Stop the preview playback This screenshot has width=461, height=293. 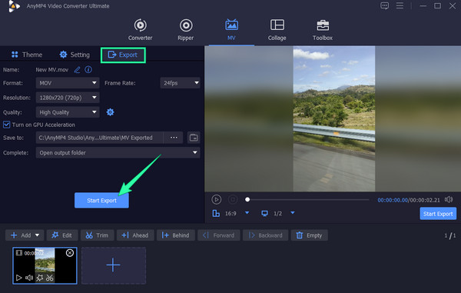pyautogui.click(x=233, y=199)
